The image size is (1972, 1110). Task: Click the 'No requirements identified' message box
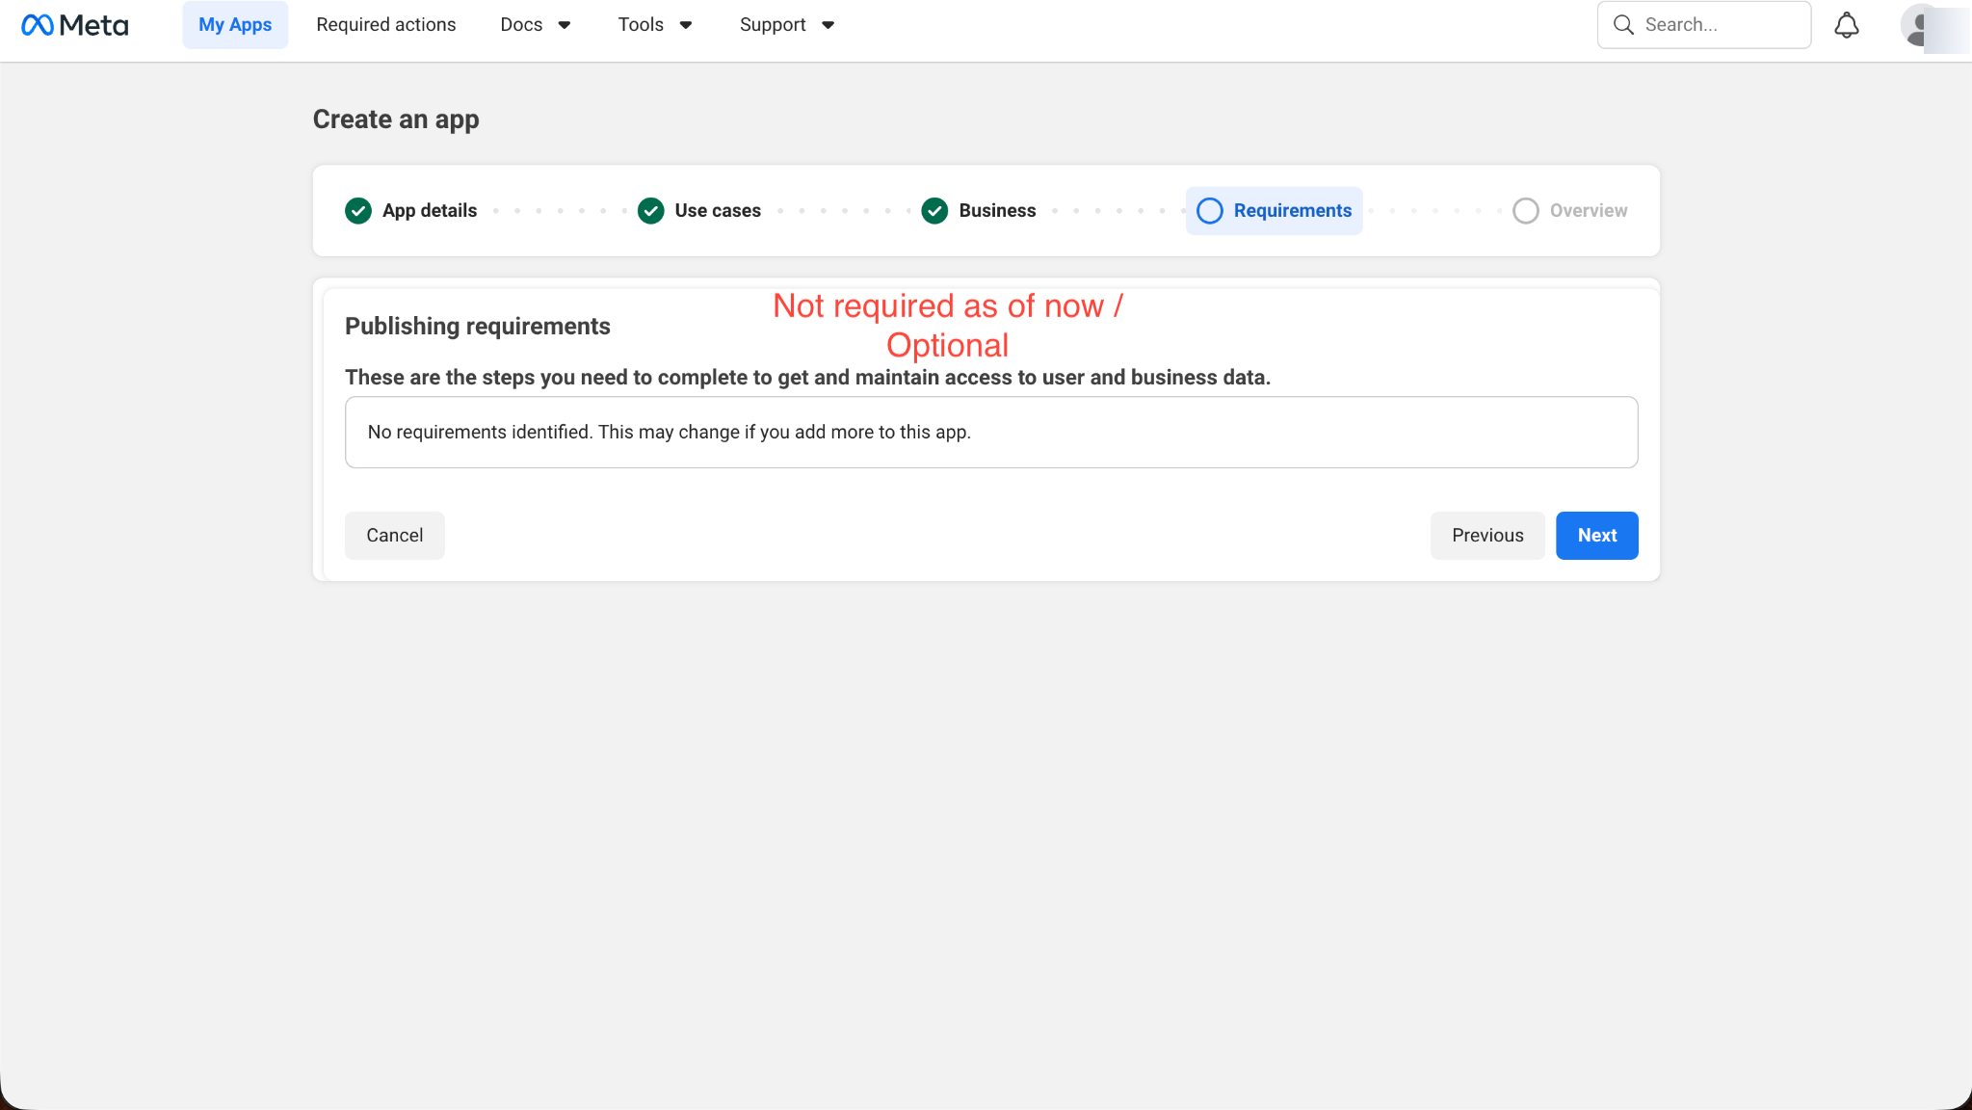click(991, 433)
